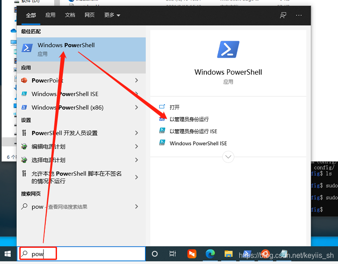This screenshot has height=264, width=338.
Task: Switch to the 应用 filter tab
Action: point(50,15)
